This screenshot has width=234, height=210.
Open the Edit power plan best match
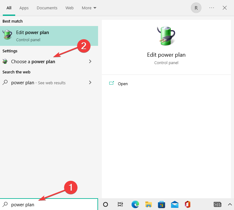(49, 36)
